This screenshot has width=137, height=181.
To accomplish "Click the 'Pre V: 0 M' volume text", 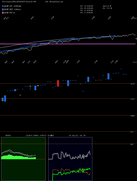I will [107, 8].
